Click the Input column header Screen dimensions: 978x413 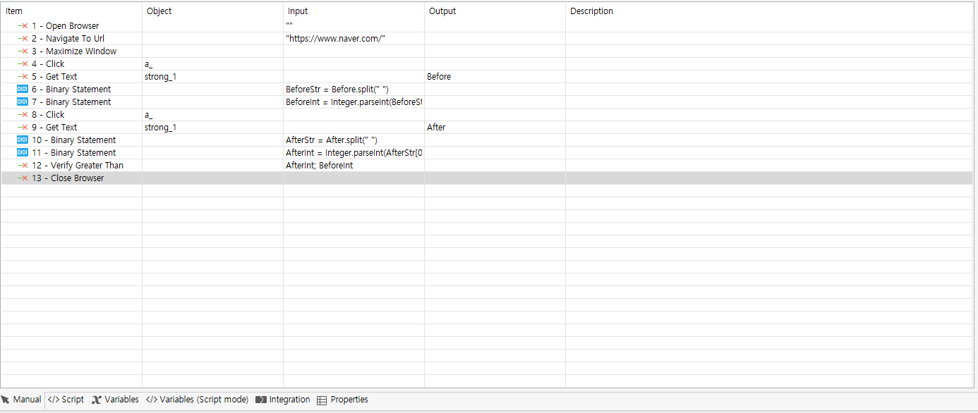click(x=354, y=11)
